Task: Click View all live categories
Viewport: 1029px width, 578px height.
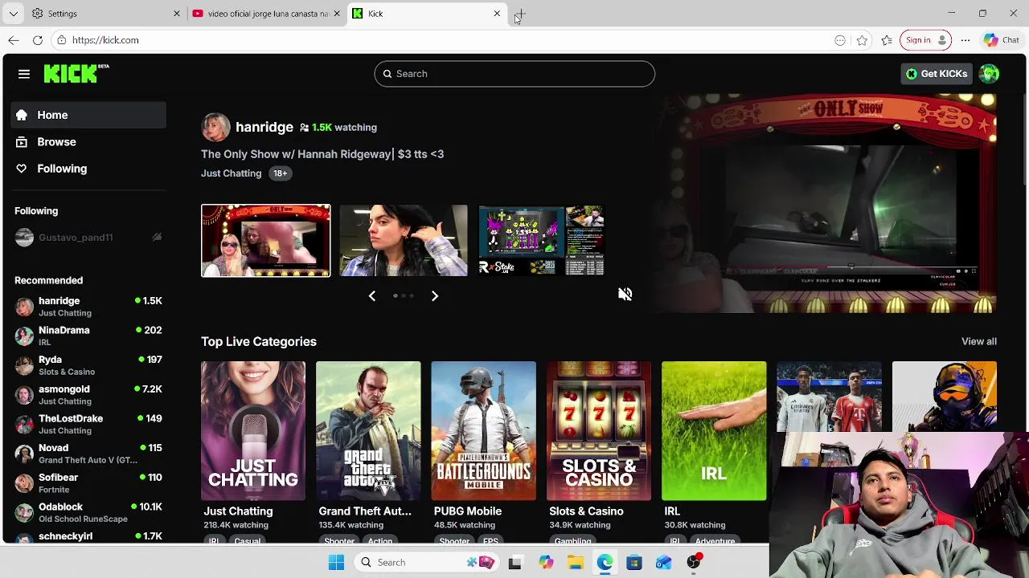Action: (978, 341)
